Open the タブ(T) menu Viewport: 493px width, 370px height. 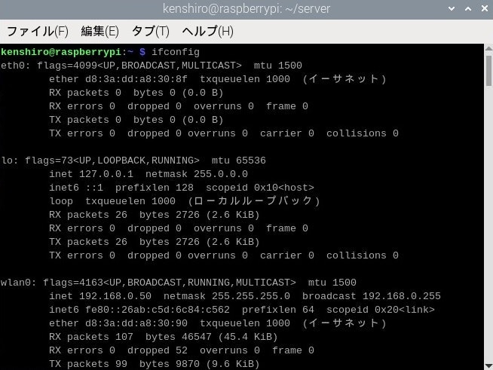tap(150, 32)
